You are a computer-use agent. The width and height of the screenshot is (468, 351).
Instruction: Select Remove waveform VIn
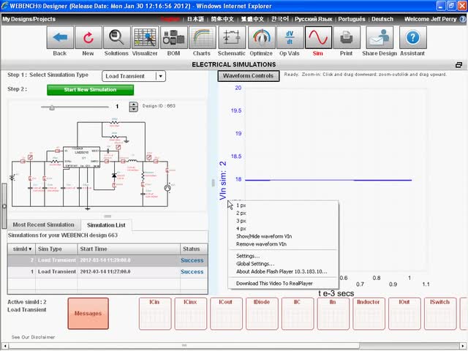point(261,244)
